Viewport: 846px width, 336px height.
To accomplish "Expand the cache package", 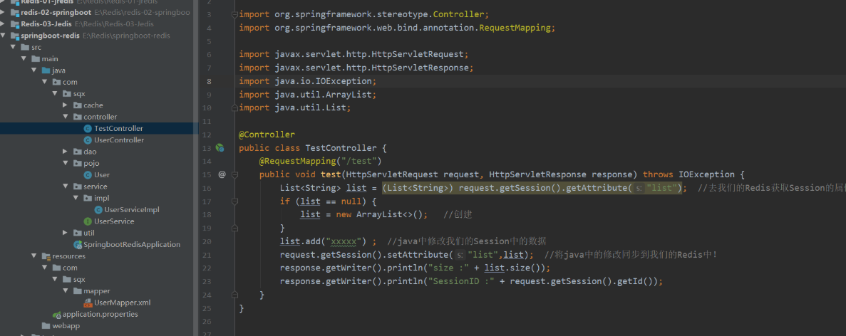I will point(66,105).
